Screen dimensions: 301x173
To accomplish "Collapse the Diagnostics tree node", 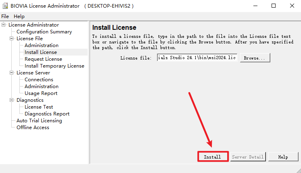I will (x=12, y=100).
